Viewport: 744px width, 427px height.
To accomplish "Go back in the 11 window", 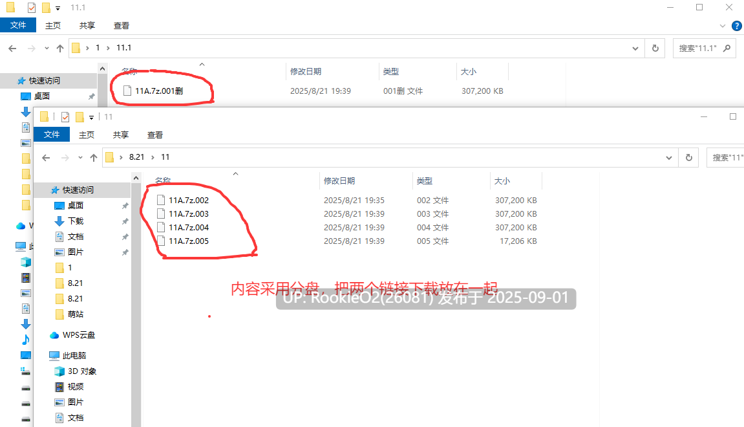I will coord(46,158).
